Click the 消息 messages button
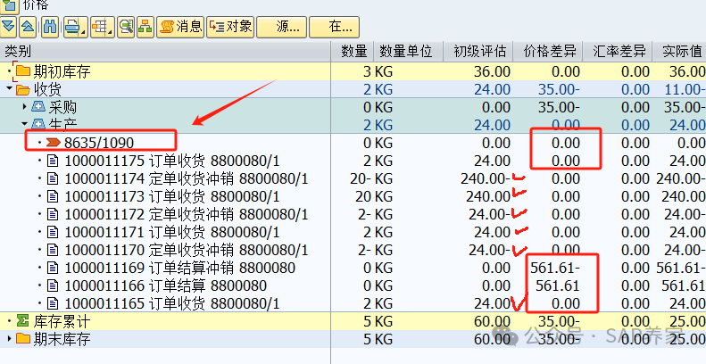 [x=180, y=27]
